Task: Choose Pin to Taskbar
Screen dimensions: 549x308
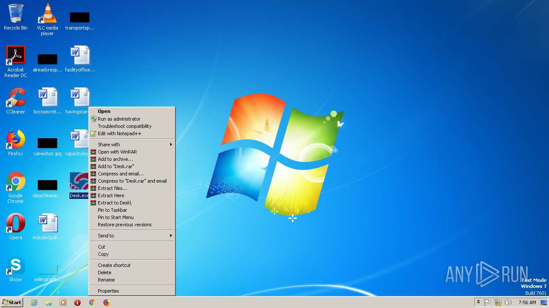Action: pyautogui.click(x=132, y=210)
